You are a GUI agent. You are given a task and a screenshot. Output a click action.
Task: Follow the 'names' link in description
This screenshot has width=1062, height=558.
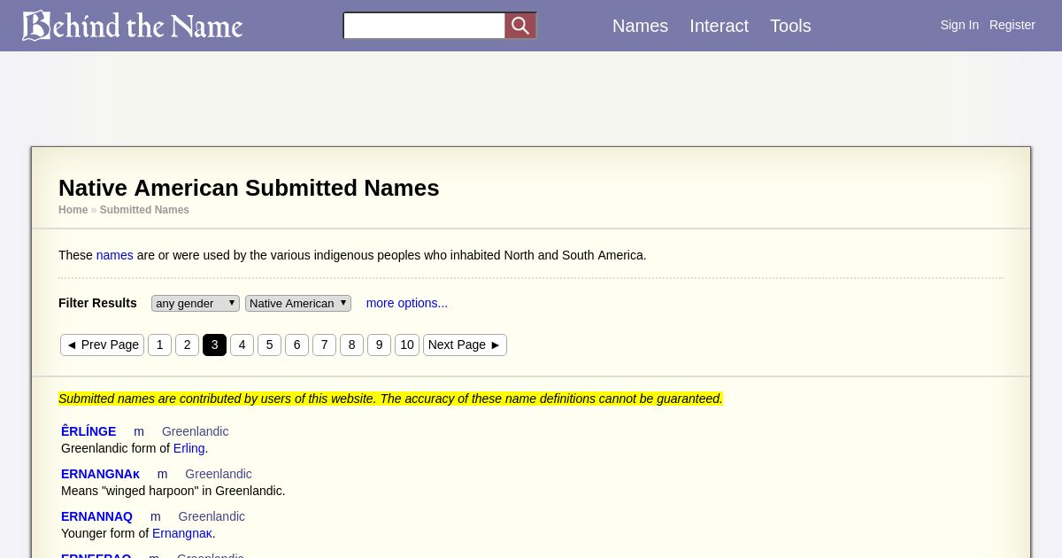[115, 255]
